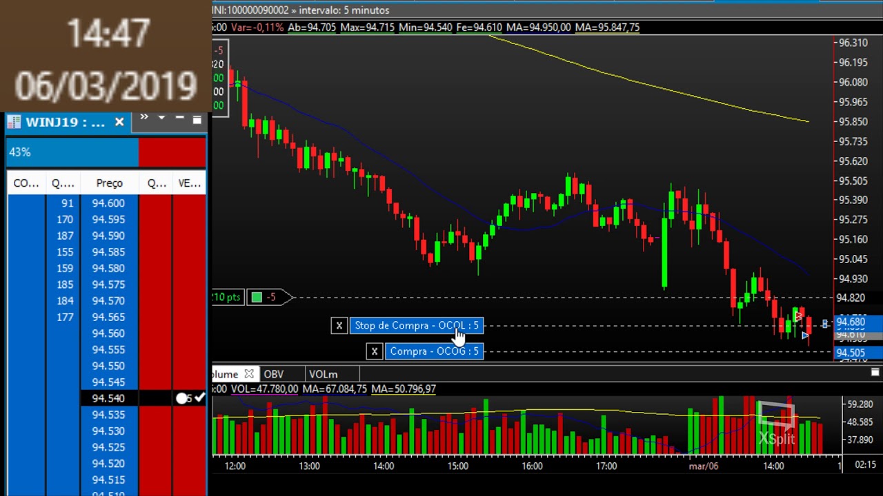Minimize the WINJ19 order book panel
This screenshot has width=883, height=496.
[x=179, y=118]
